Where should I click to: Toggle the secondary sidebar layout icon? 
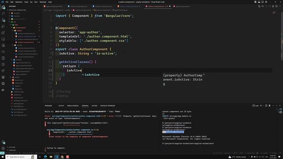tap(262, 2)
